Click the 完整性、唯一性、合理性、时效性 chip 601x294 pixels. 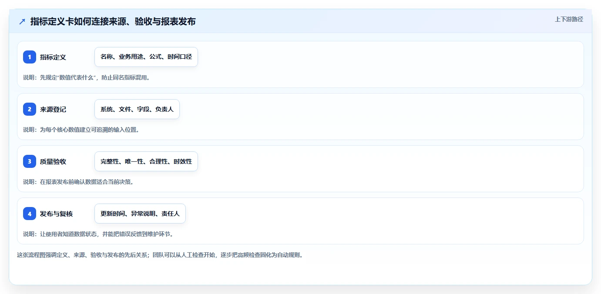(146, 161)
